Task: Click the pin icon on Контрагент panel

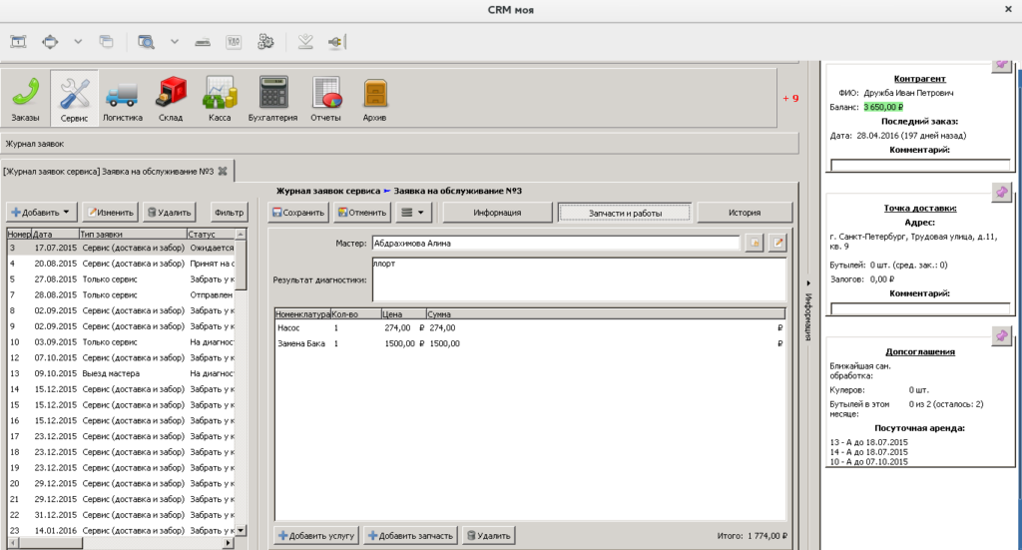Action: pos(1000,65)
